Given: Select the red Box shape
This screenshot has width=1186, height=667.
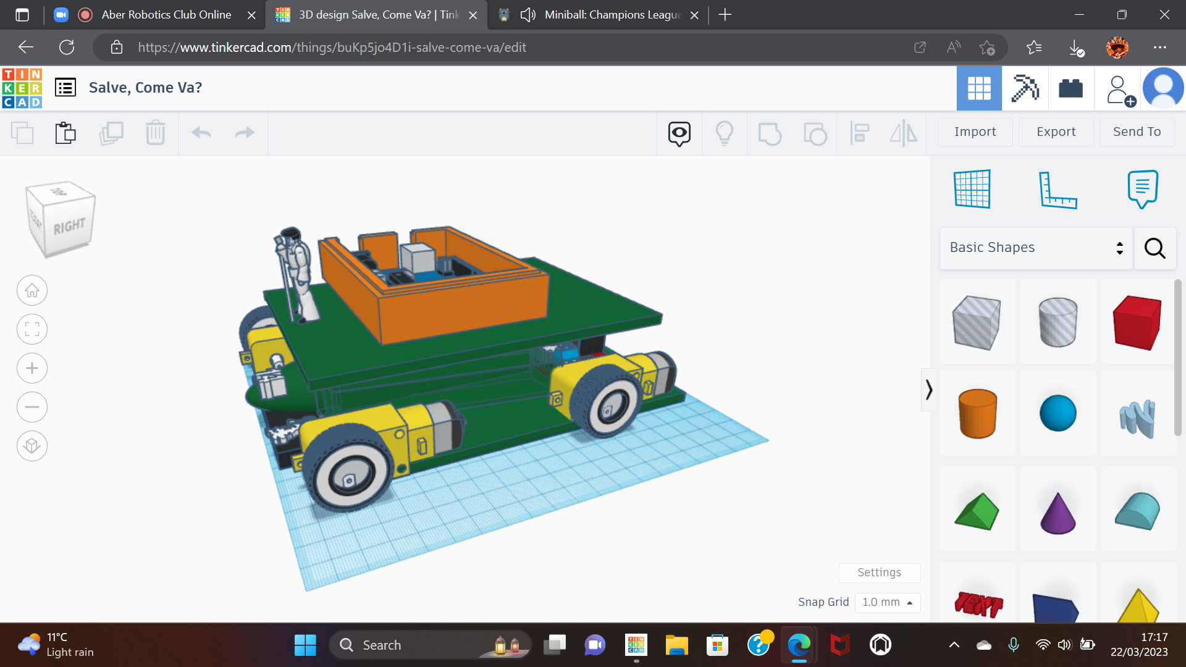Looking at the screenshot, I should (x=1137, y=322).
